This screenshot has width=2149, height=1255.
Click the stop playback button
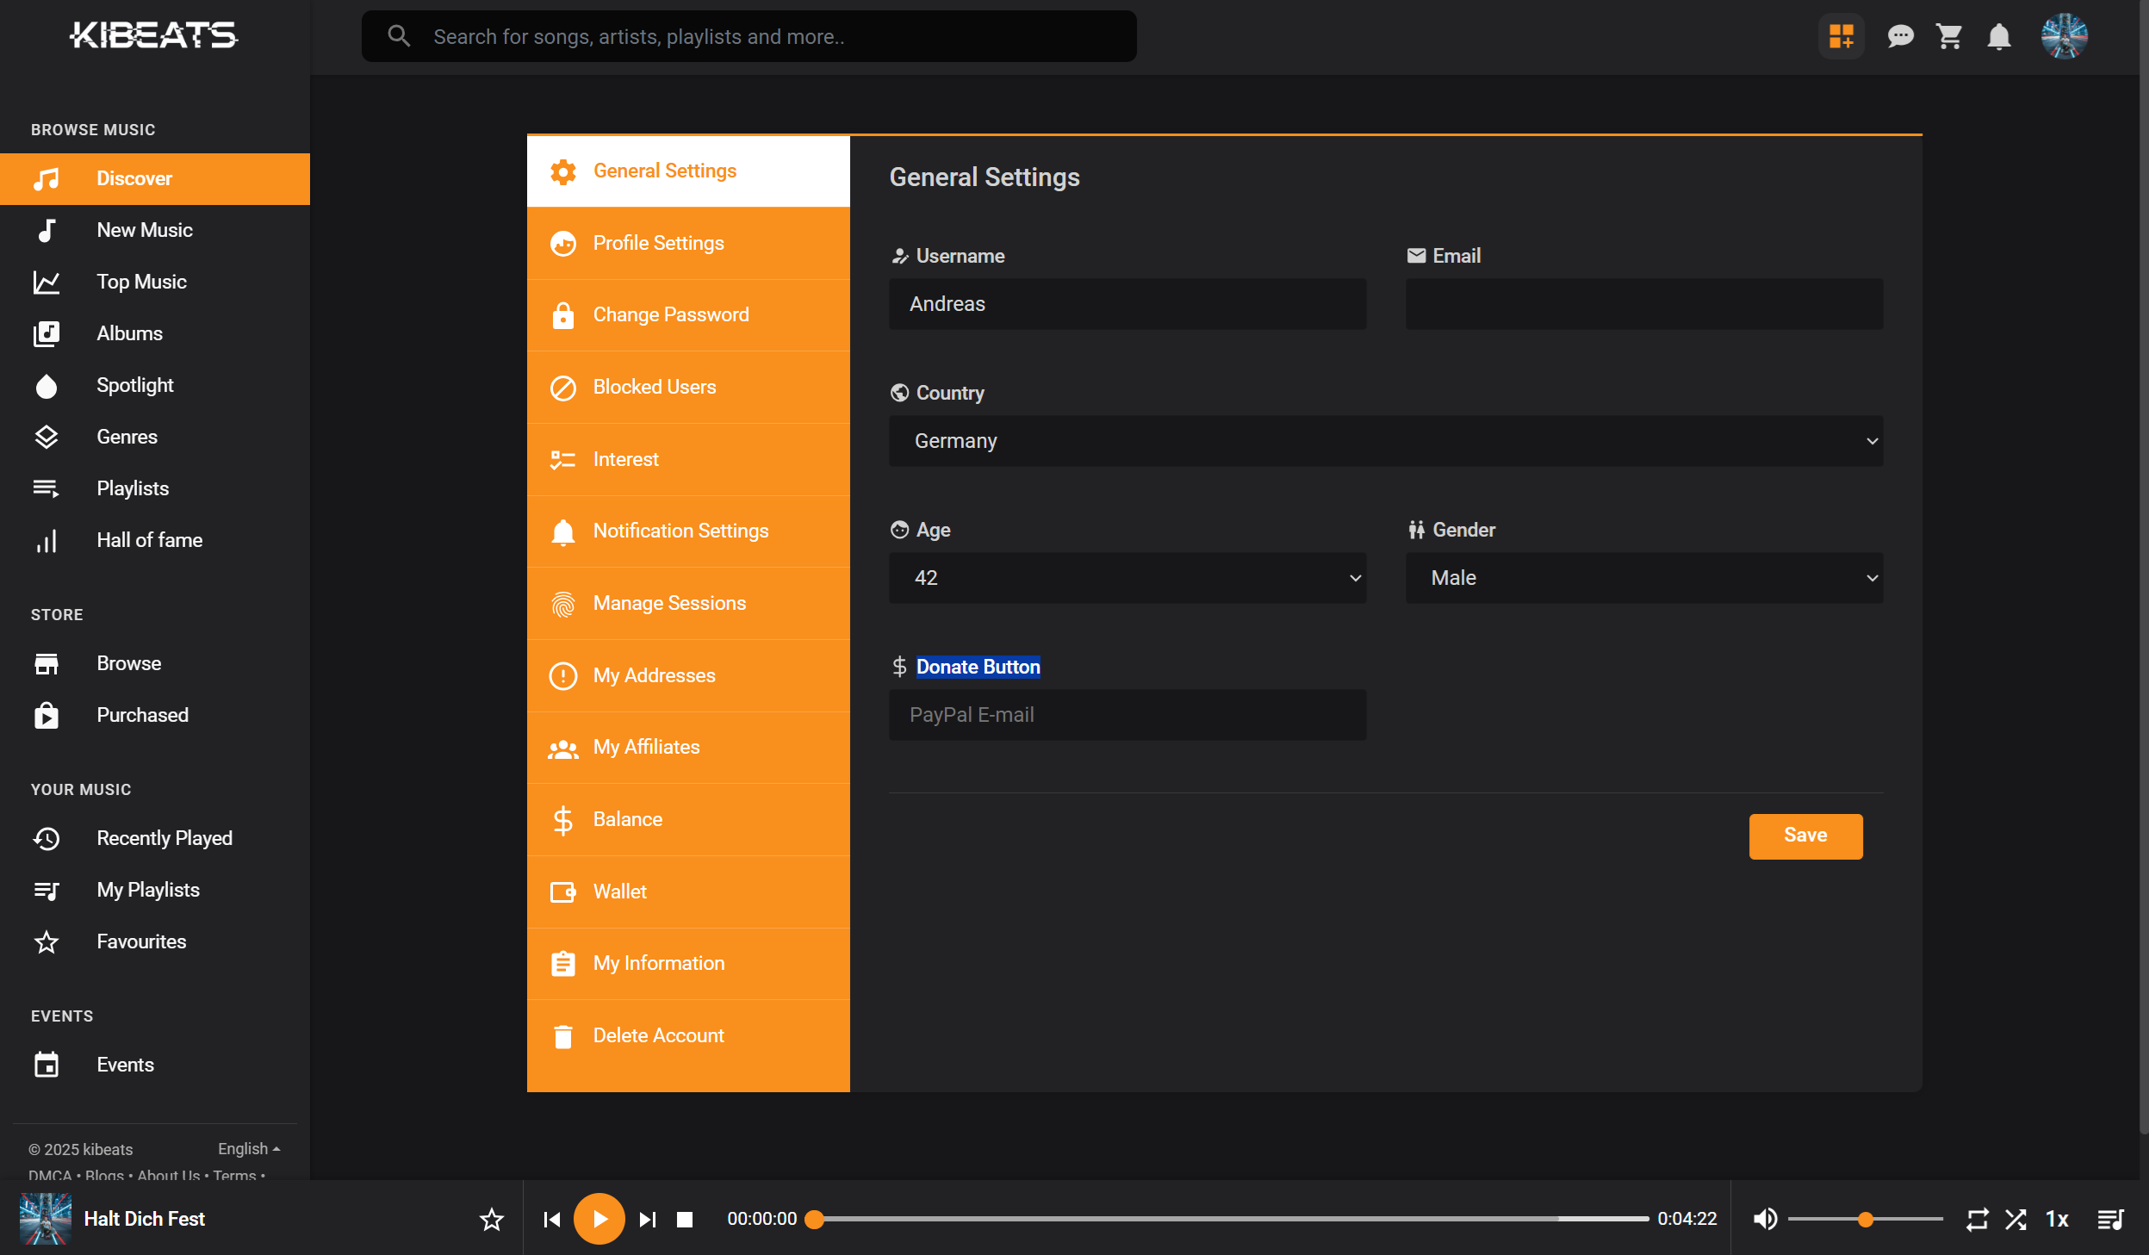(685, 1219)
